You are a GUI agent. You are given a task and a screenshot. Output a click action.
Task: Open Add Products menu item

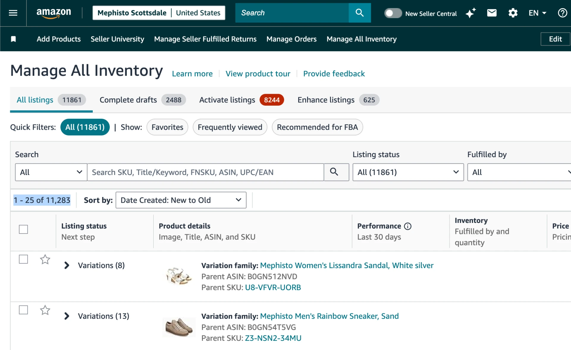click(x=59, y=39)
